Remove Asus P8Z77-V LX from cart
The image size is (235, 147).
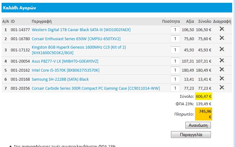(x=222, y=60)
